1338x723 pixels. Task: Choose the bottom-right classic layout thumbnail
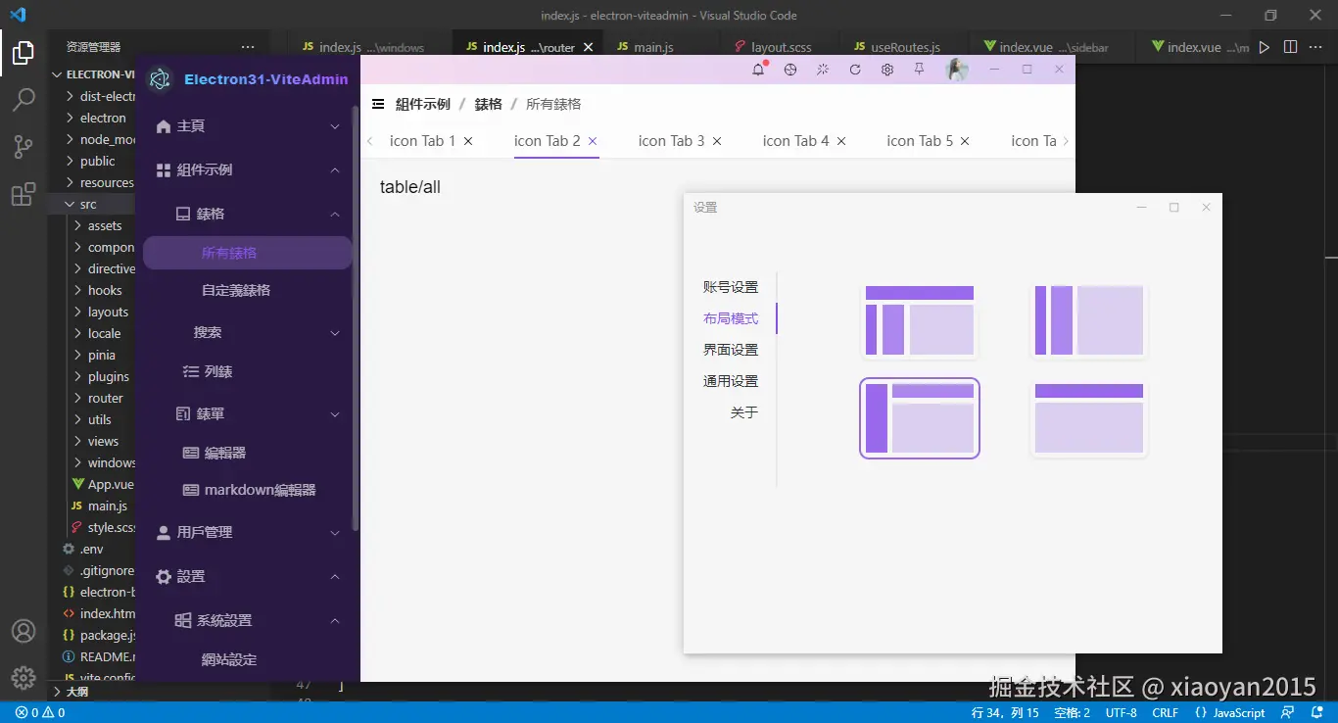[1088, 418]
